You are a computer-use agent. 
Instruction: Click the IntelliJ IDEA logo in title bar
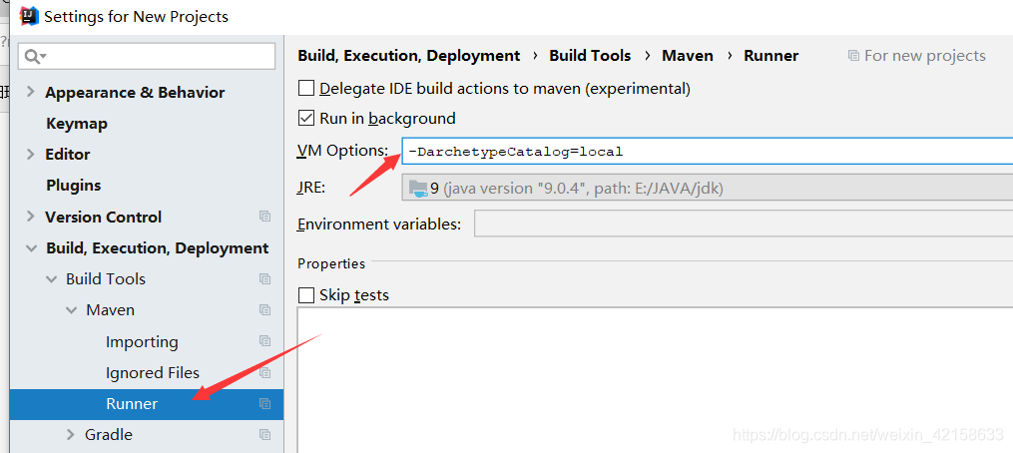pyautogui.click(x=29, y=16)
